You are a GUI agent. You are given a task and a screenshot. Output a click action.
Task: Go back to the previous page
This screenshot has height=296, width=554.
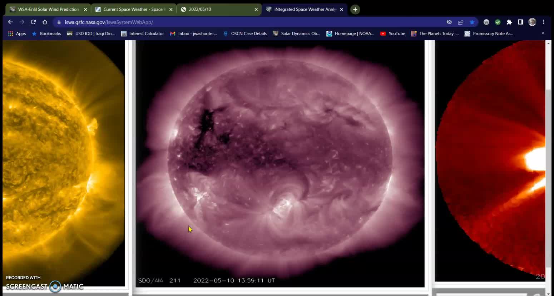coord(10,22)
